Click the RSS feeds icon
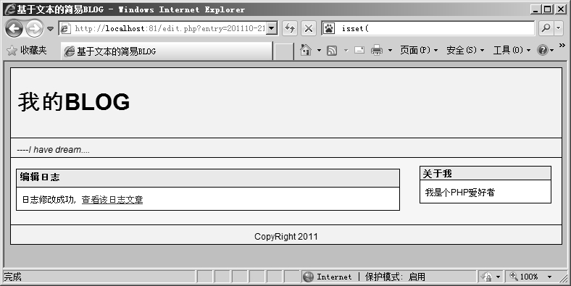The width and height of the screenshot is (571, 286). click(x=332, y=51)
